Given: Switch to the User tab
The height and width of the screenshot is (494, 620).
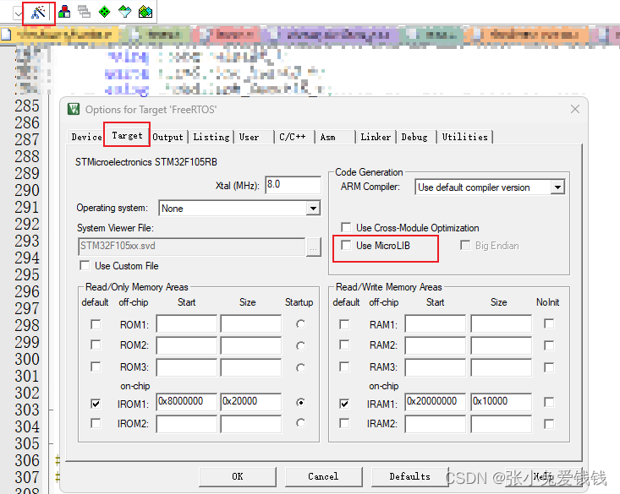Looking at the screenshot, I should click(249, 137).
